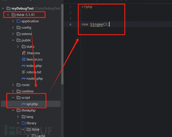The image size is (172, 137).
Task: Click the think-5.1.41 folder icon
Action: [13, 15]
